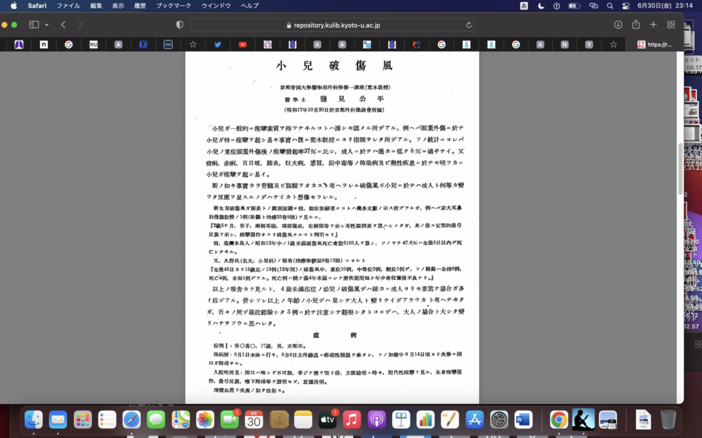Open a new tab with plus button
The height and width of the screenshot is (438, 702).
[x=653, y=25]
